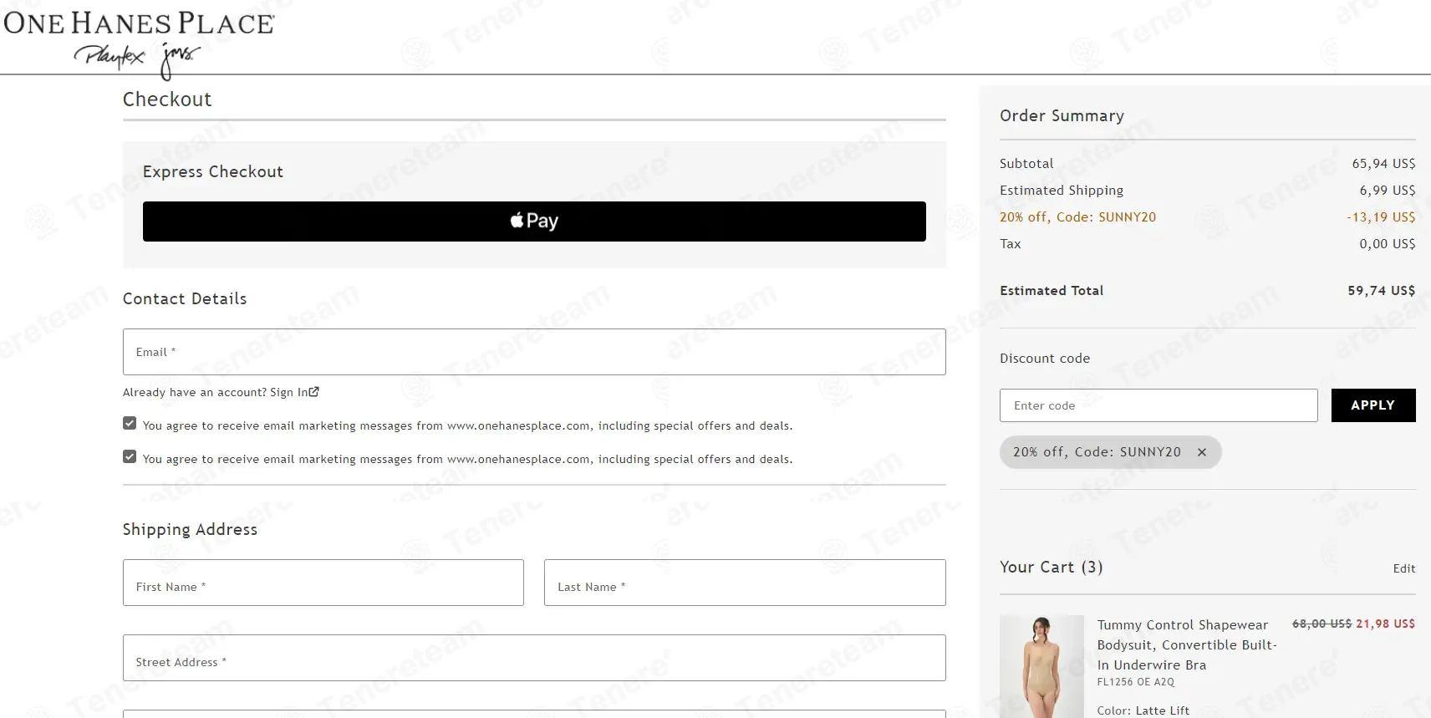Click the Discount code label

pyautogui.click(x=1045, y=359)
